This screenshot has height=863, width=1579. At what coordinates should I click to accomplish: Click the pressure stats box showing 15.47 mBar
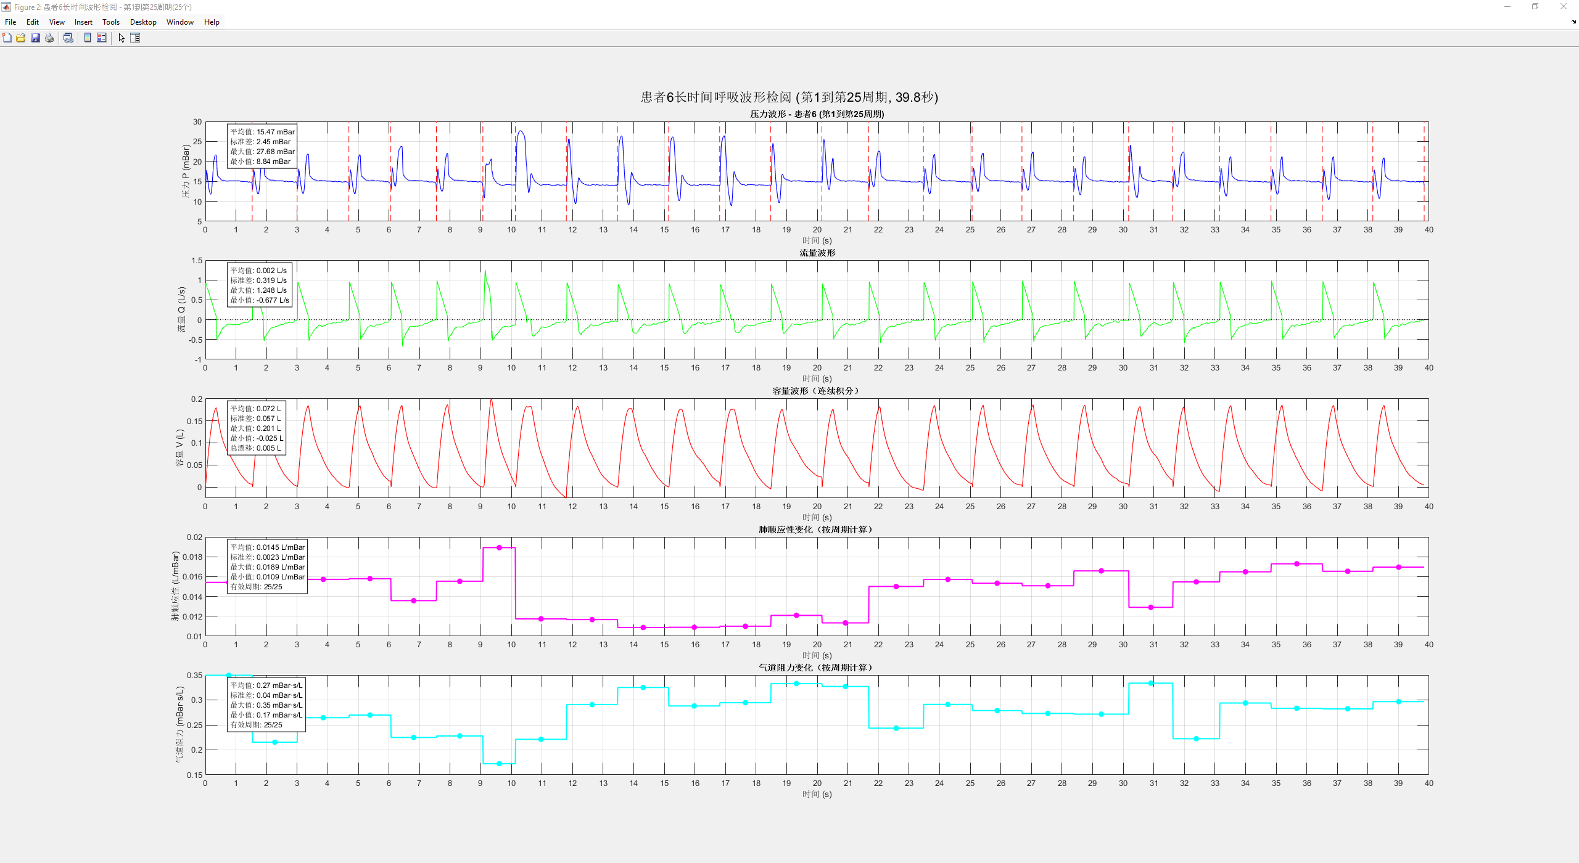[262, 146]
